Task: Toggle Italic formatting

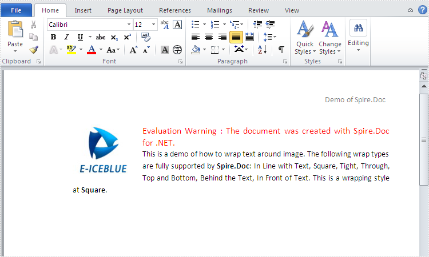Action: (66, 37)
